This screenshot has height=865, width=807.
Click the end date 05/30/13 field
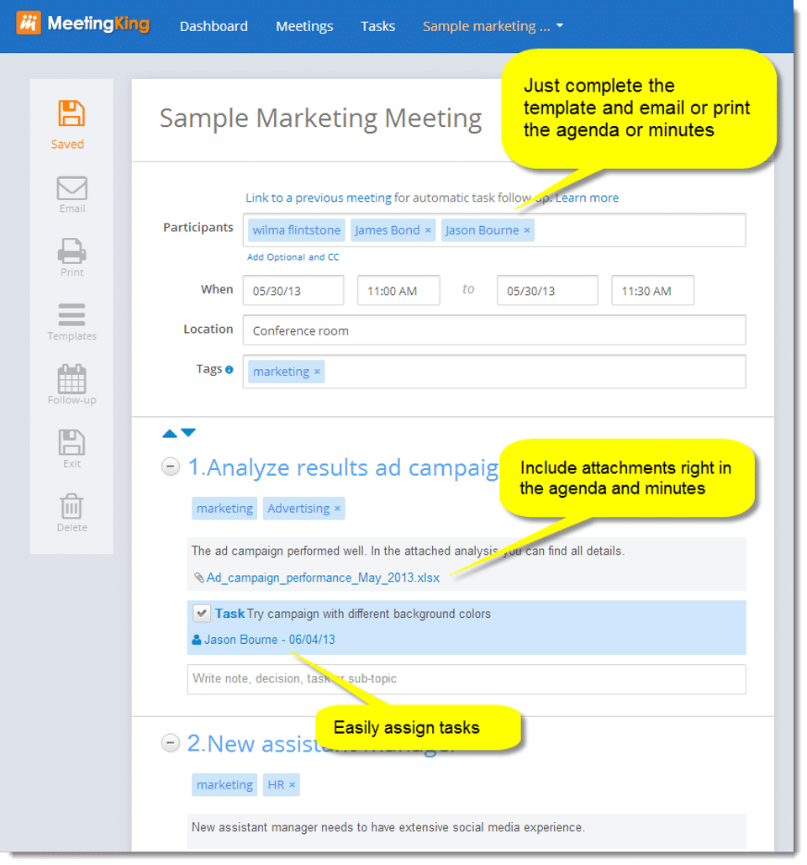coord(547,290)
